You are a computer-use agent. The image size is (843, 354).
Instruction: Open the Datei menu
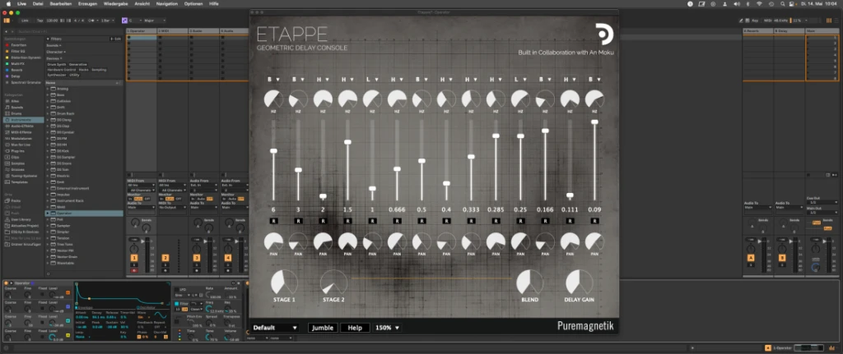pos(38,3)
